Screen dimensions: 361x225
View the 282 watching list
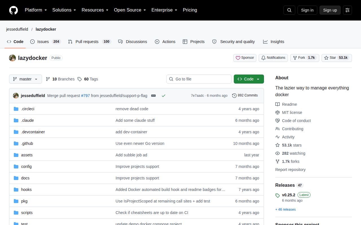click(290, 153)
